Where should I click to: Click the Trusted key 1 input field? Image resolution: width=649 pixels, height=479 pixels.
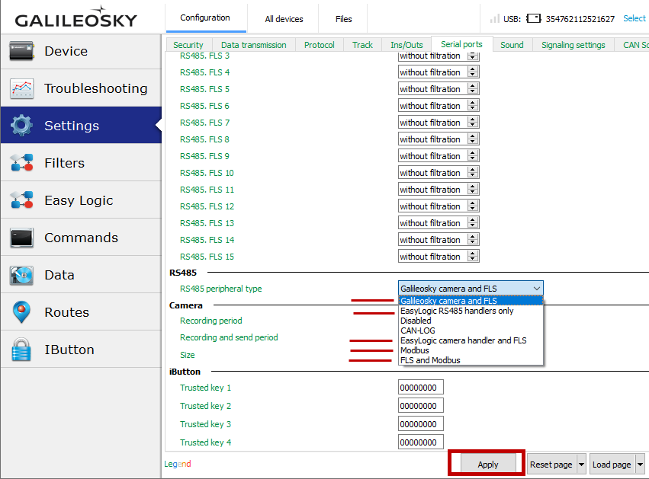tap(420, 388)
